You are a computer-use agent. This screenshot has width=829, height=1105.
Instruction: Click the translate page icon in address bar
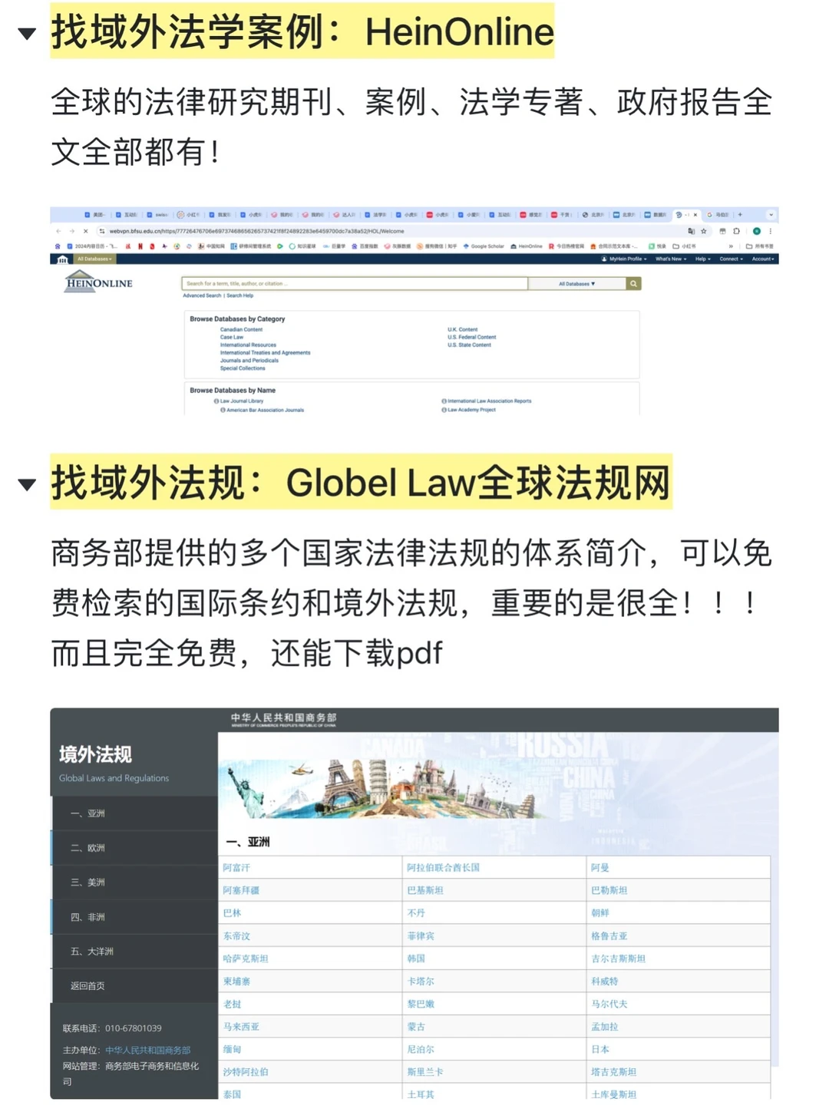click(691, 231)
